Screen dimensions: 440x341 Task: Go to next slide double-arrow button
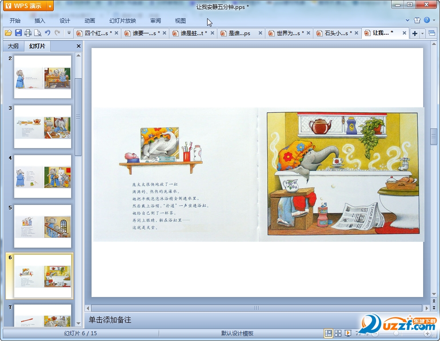tap(434, 308)
